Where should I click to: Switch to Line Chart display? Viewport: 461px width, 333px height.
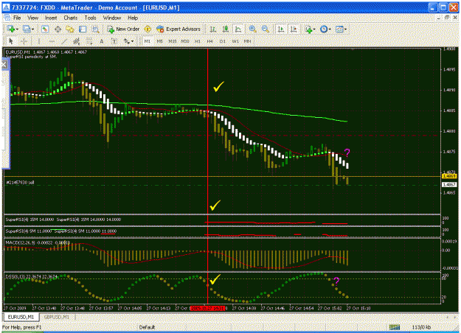point(238,29)
